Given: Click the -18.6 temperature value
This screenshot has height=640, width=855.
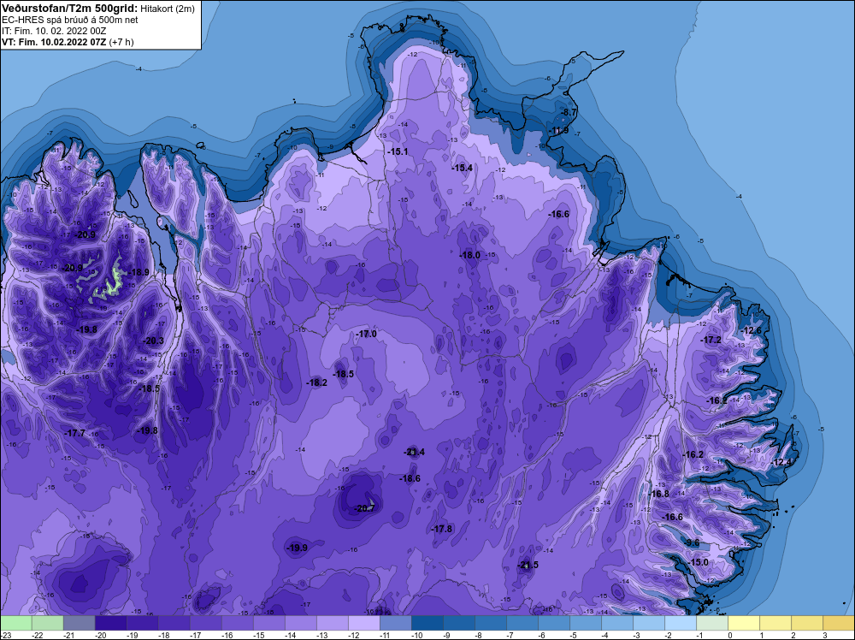Looking at the screenshot, I should [x=410, y=478].
